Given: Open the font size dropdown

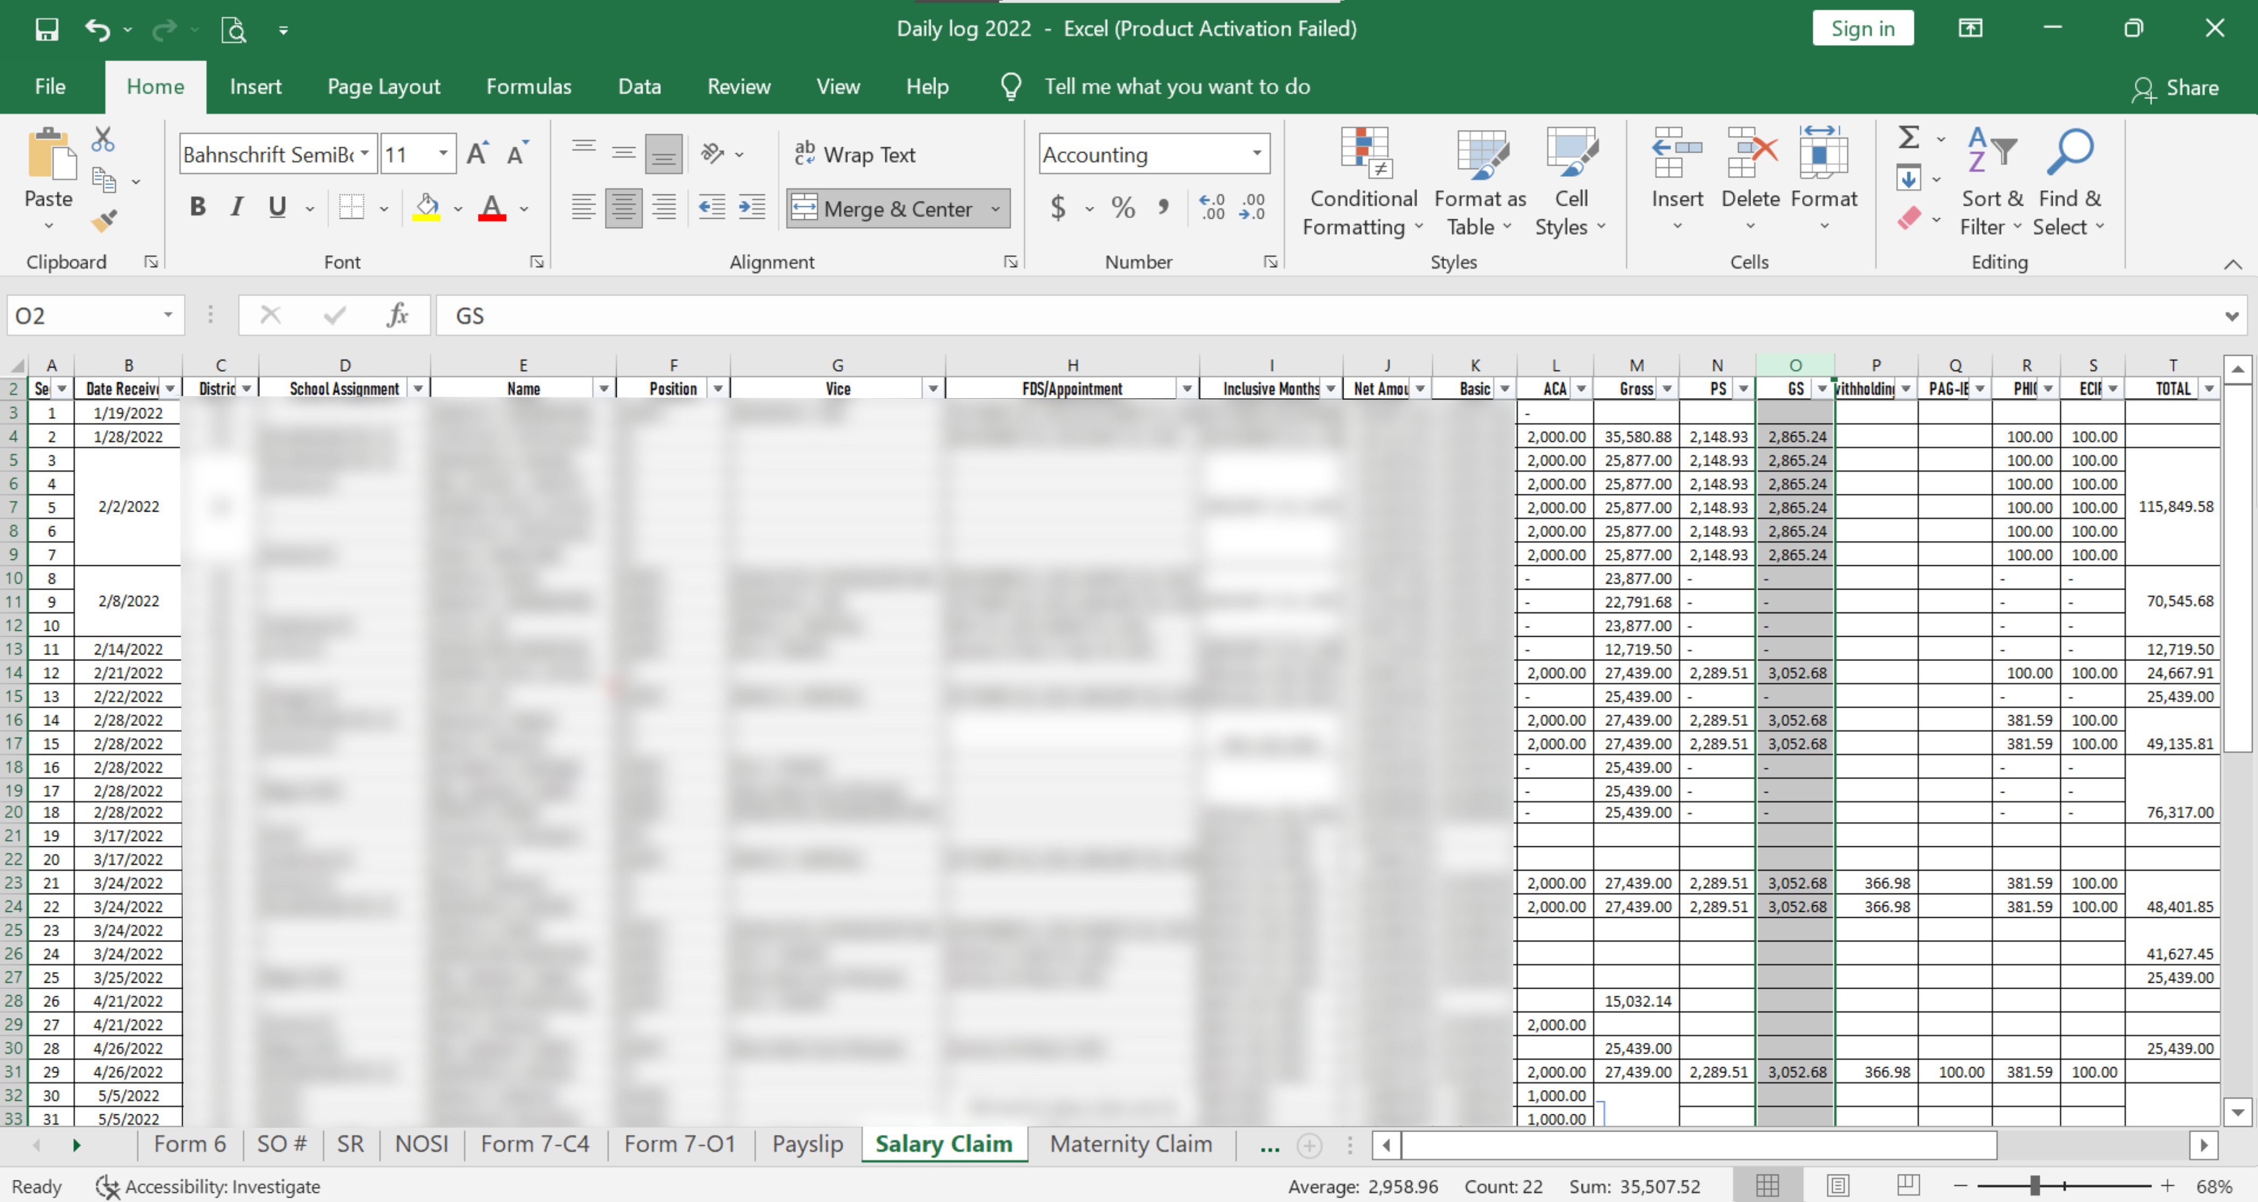Looking at the screenshot, I should point(444,154).
